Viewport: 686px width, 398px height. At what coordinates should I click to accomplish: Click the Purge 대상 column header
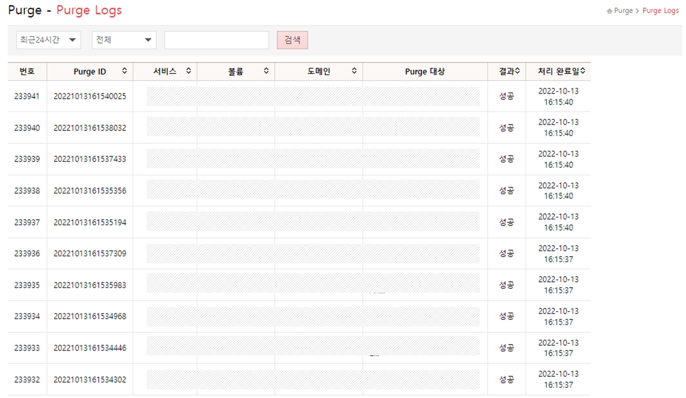click(x=425, y=72)
